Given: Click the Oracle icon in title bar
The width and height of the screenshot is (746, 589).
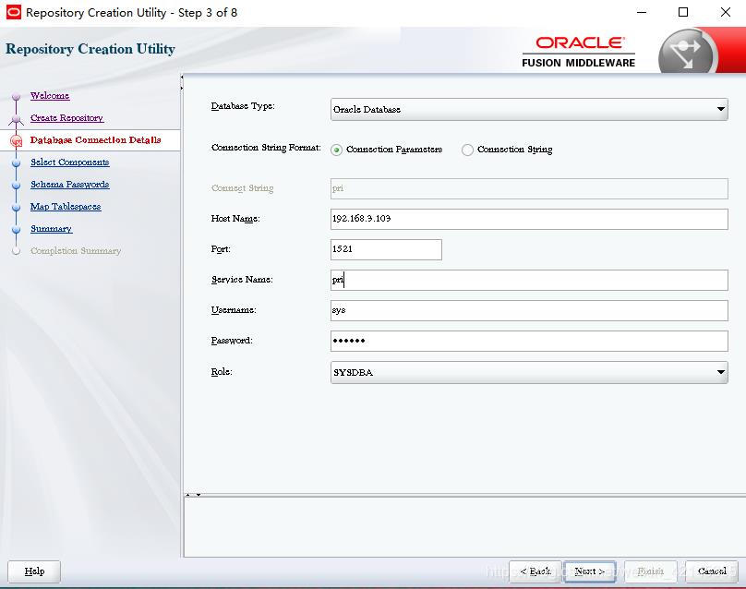Looking at the screenshot, I should click(13, 12).
